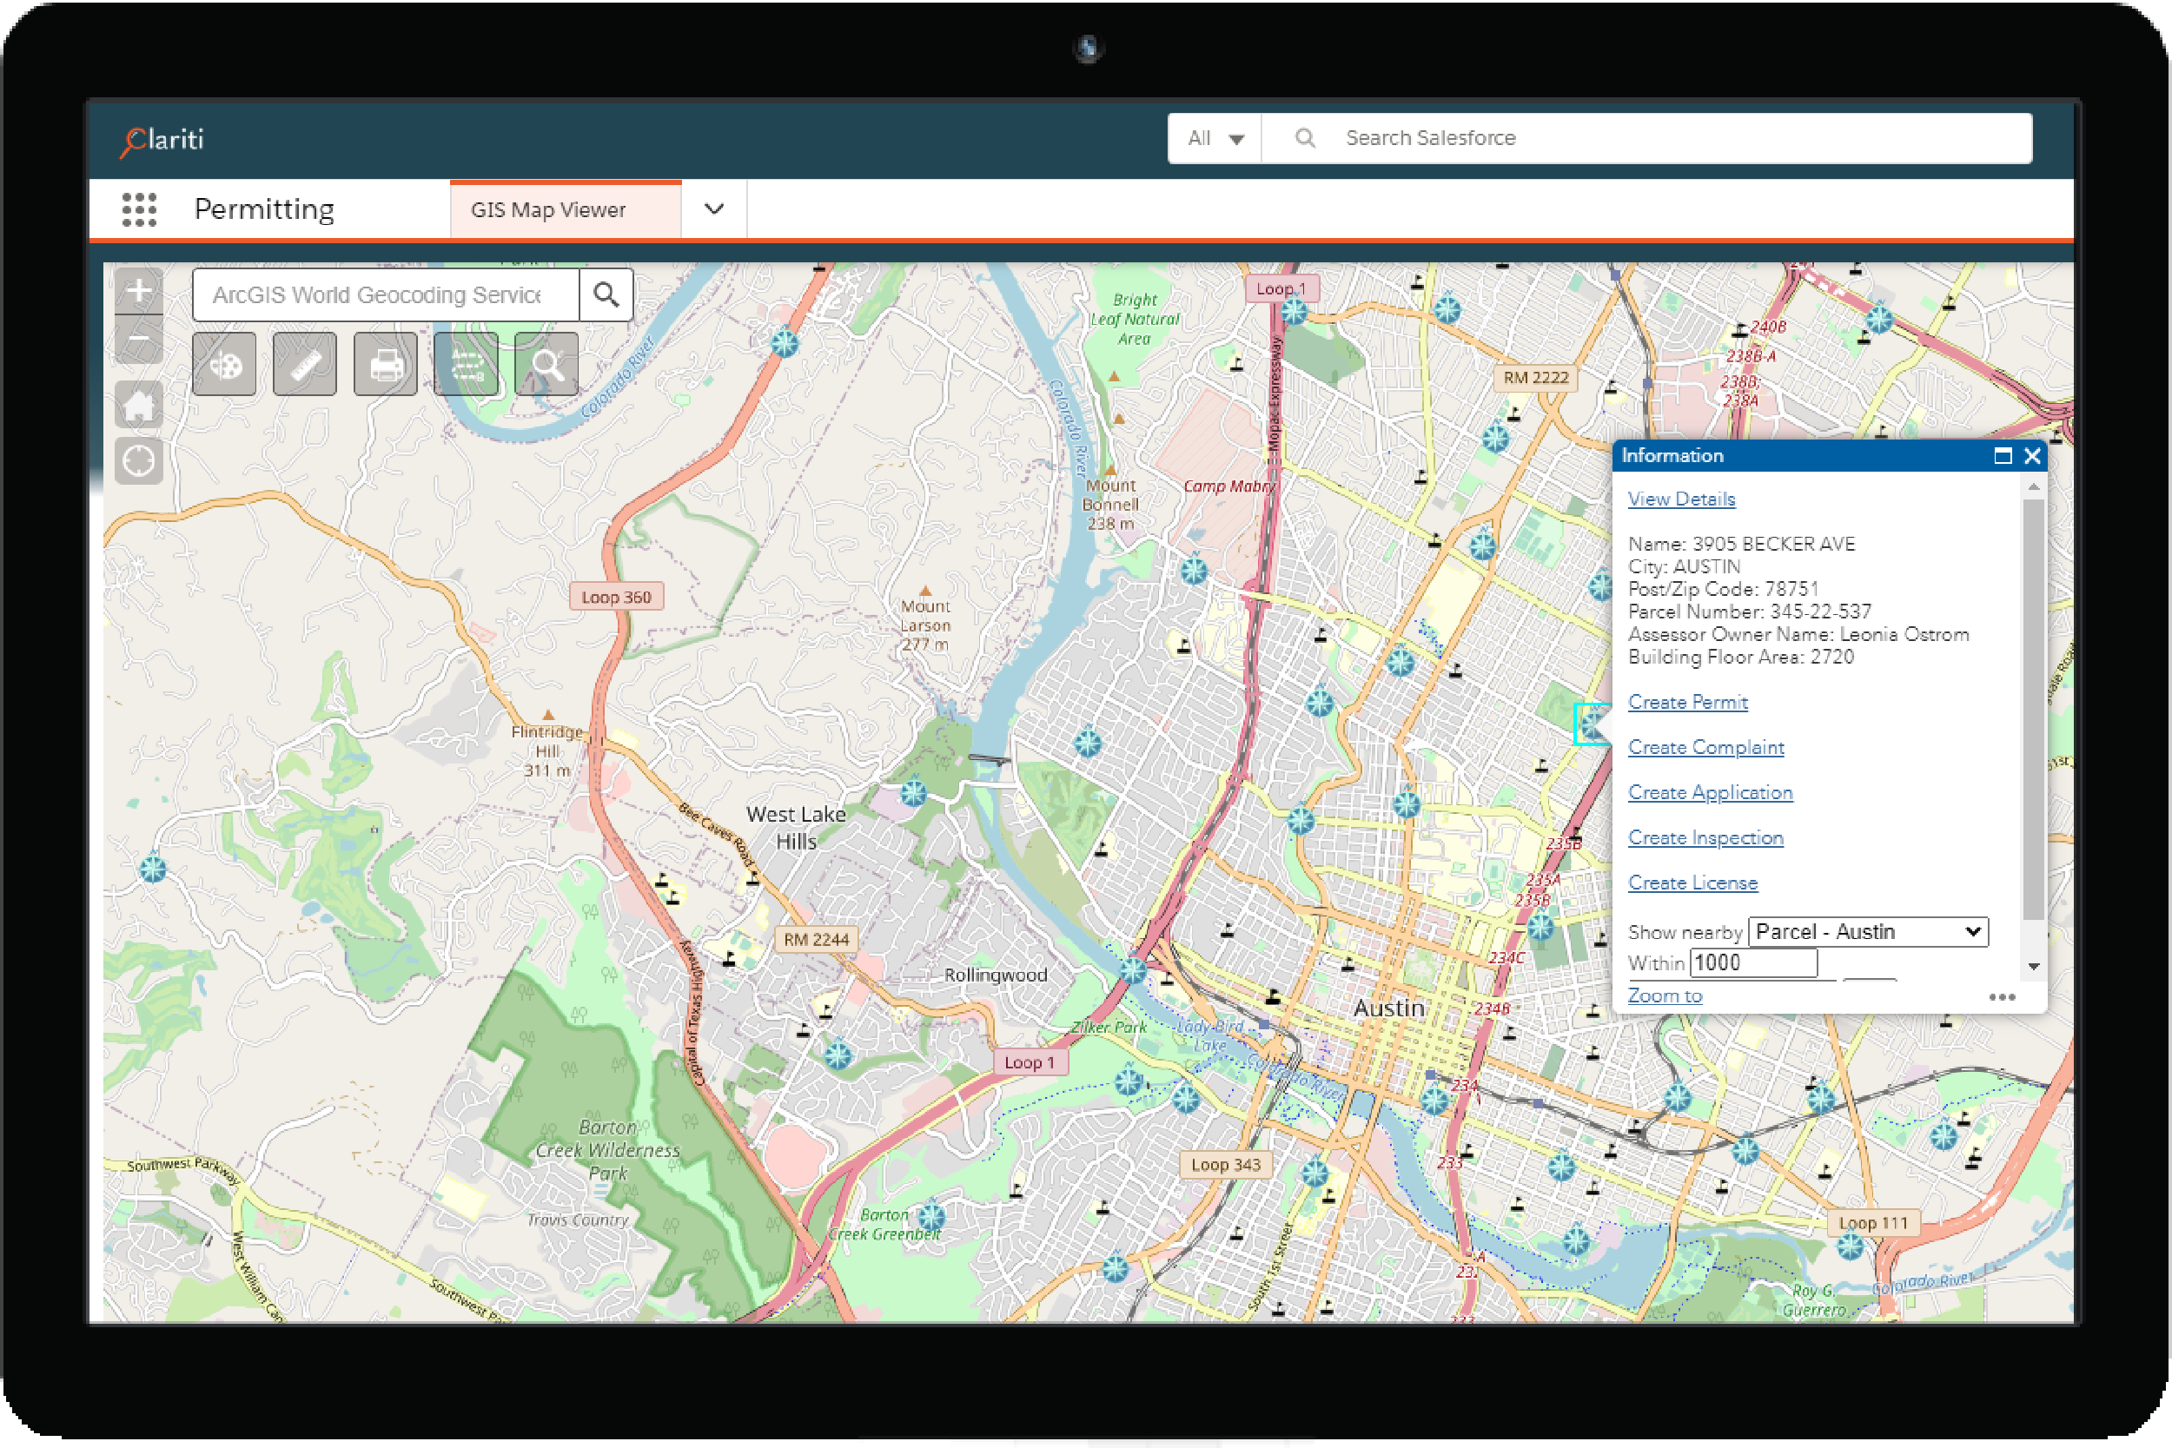The height and width of the screenshot is (1448, 2172).
Task: Submit geocoding search with magnifier button
Action: (x=606, y=294)
